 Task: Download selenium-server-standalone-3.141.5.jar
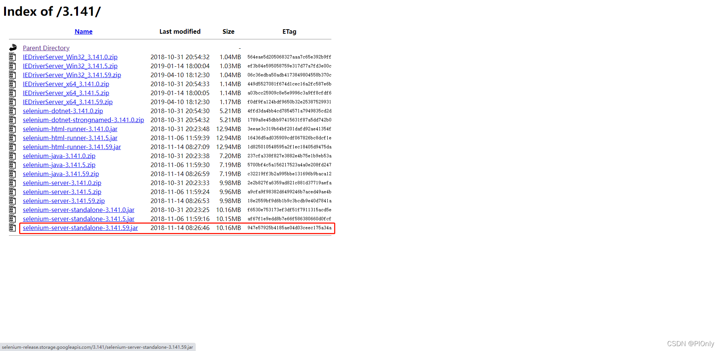click(79, 219)
